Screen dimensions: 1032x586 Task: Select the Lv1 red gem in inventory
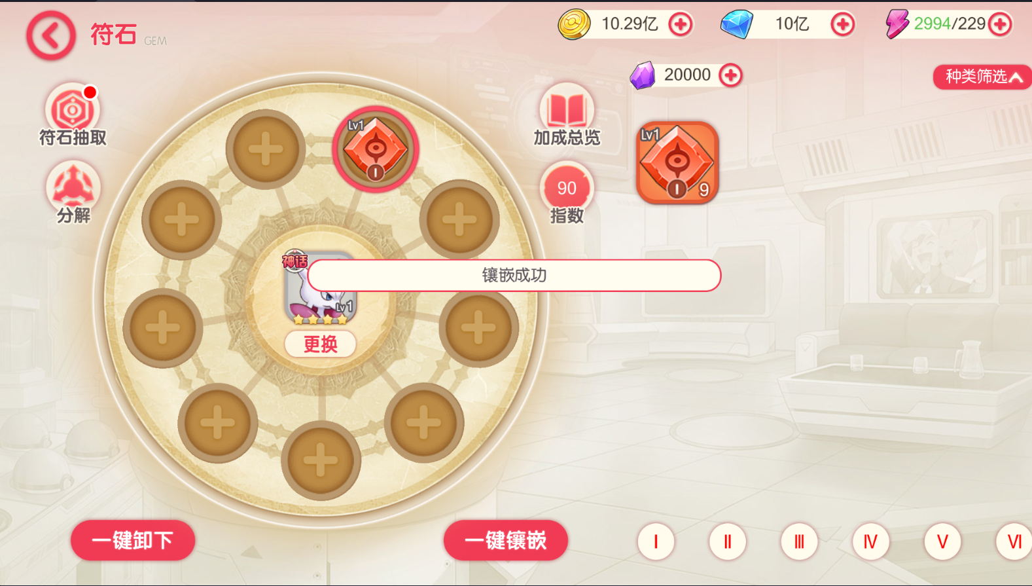pos(677,162)
